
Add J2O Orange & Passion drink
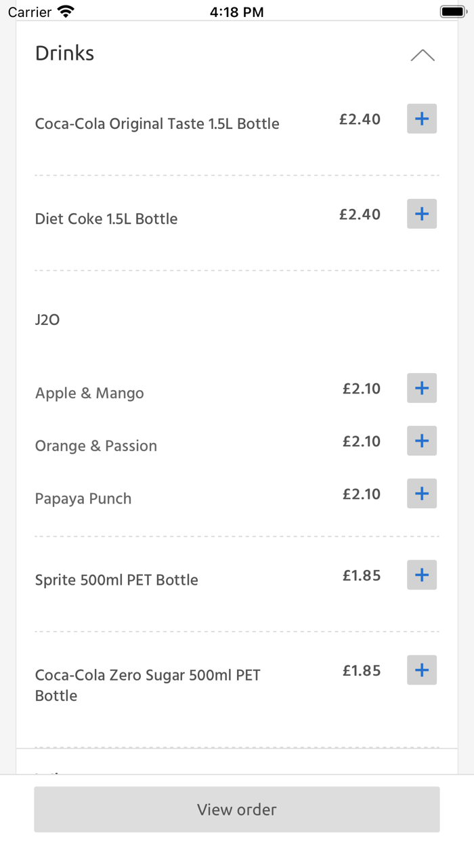tap(421, 441)
